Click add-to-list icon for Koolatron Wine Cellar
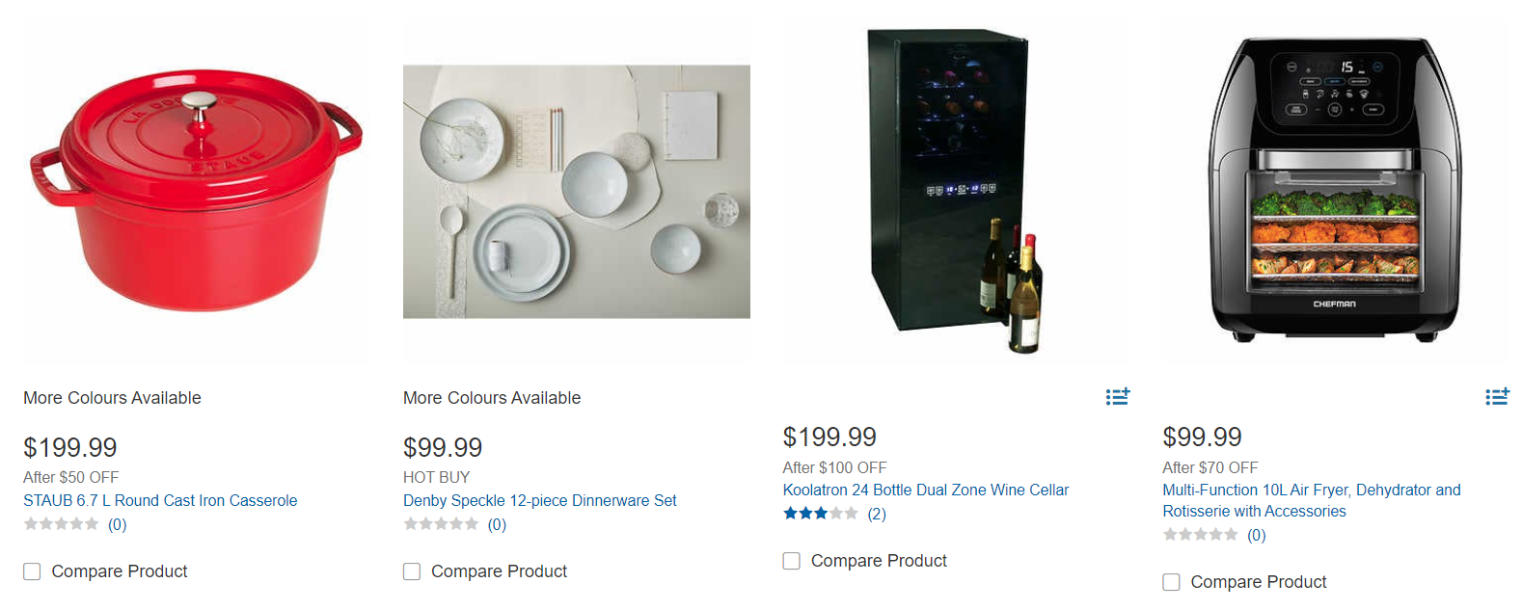The width and height of the screenshot is (1522, 610). pyautogui.click(x=1117, y=396)
